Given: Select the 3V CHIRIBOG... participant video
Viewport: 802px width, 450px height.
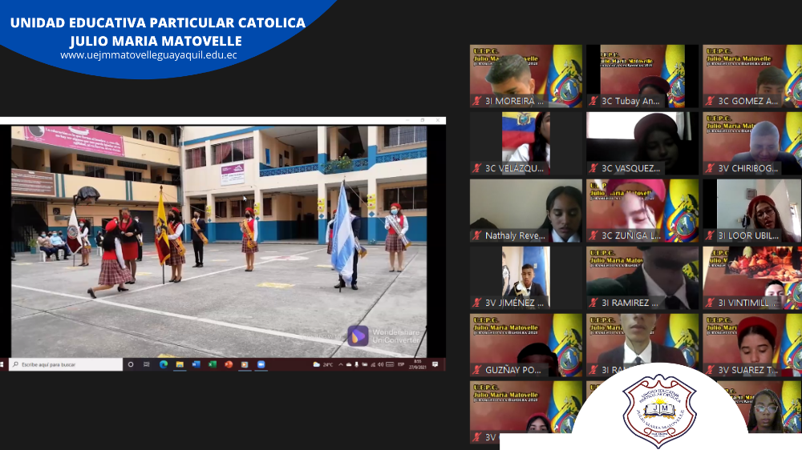Looking at the screenshot, I should coord(752,143).
